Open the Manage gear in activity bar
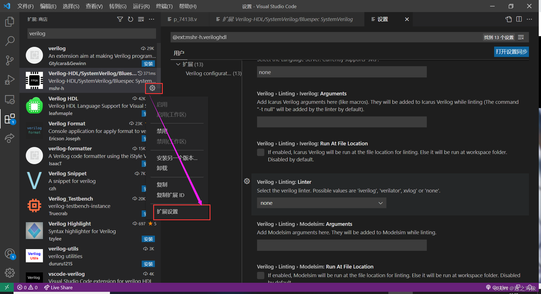This screenshot has width=541, height=294. coord(10,273)
